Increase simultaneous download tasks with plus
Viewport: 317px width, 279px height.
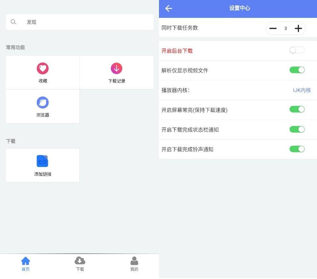pos(298,28)
